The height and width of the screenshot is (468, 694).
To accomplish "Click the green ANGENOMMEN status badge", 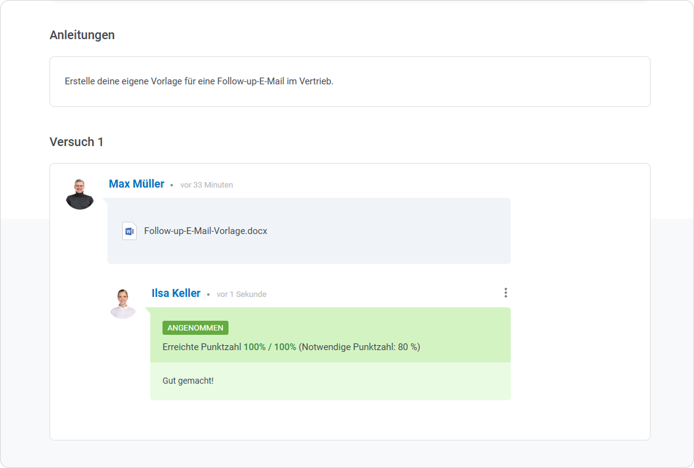I will (x=195, y=328).
